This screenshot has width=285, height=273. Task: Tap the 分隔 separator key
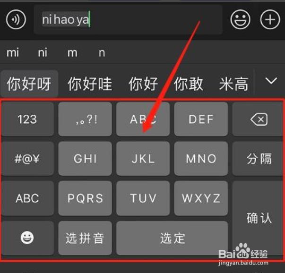point(258,159)
